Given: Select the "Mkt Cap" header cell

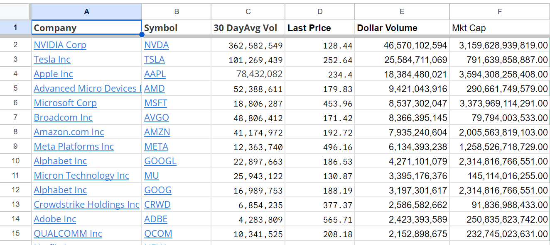Looking at the screenshot, I should click(x=499, y=28).
